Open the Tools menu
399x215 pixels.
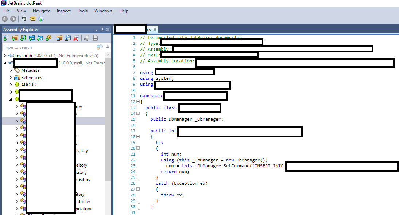point(82,11)
